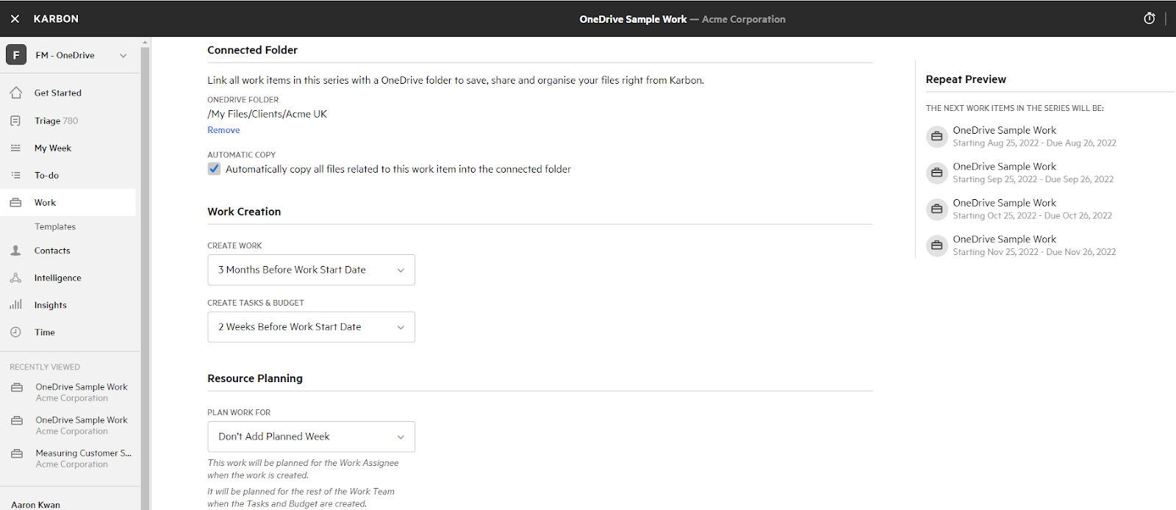Open first recently viewed OneDrive Sample Work
This screenshot has width=1176, height=510.
click(x=82, y=392)
